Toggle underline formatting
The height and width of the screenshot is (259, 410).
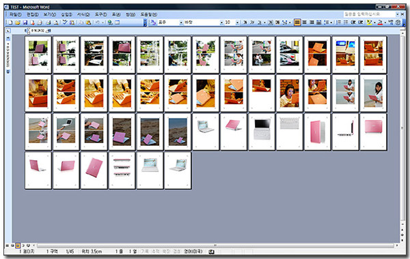(x=260, y=22)
